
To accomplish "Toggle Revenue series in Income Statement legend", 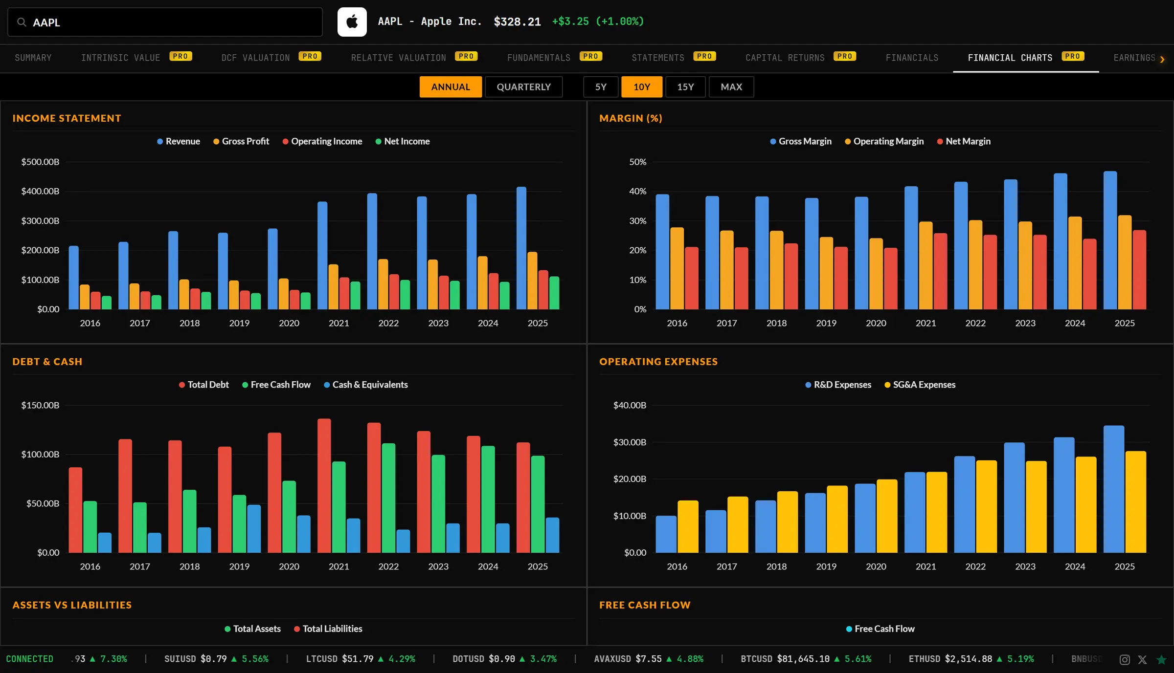I will [x=179, y=141].
